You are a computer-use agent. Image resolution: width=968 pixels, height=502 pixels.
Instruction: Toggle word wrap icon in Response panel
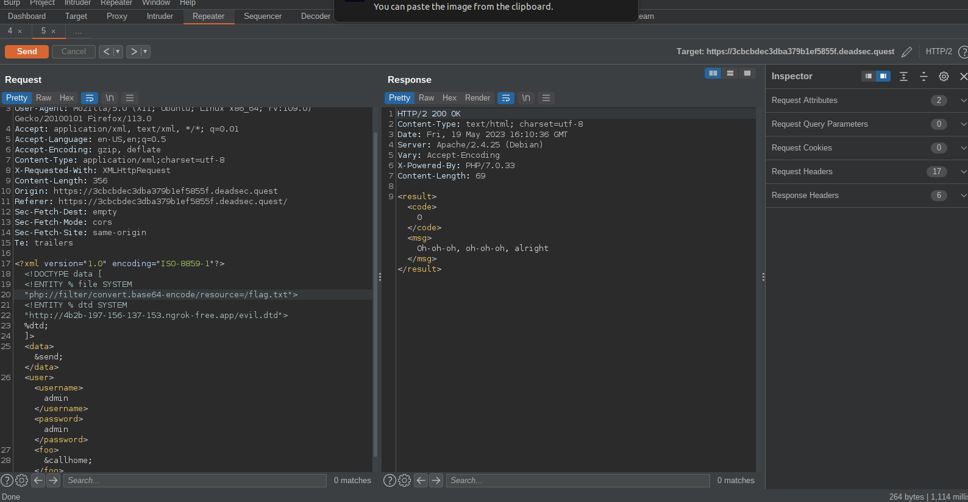click(x=506, y=98)
